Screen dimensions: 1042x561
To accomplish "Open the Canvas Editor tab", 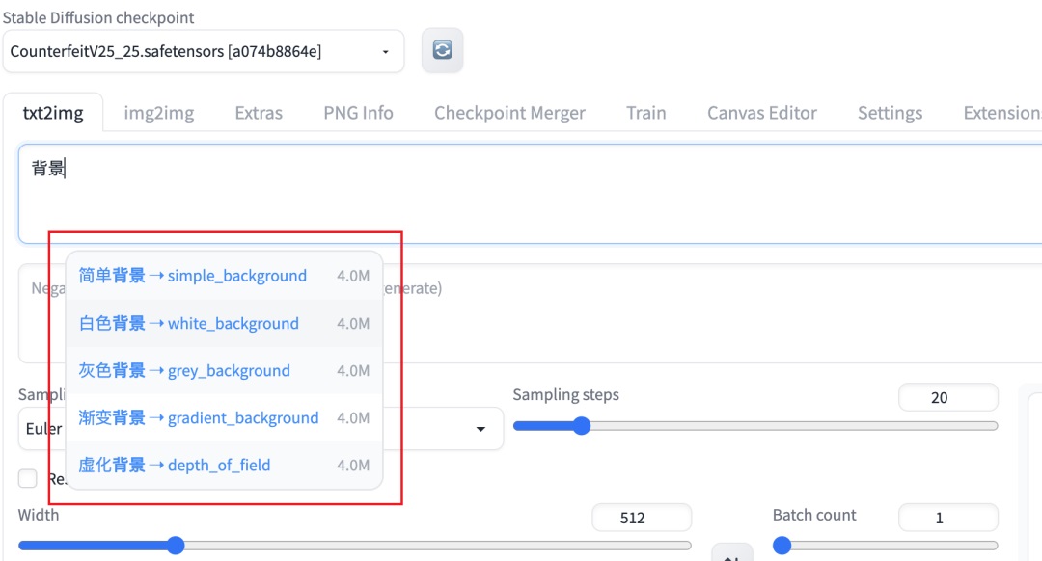I will click(761, 113).
